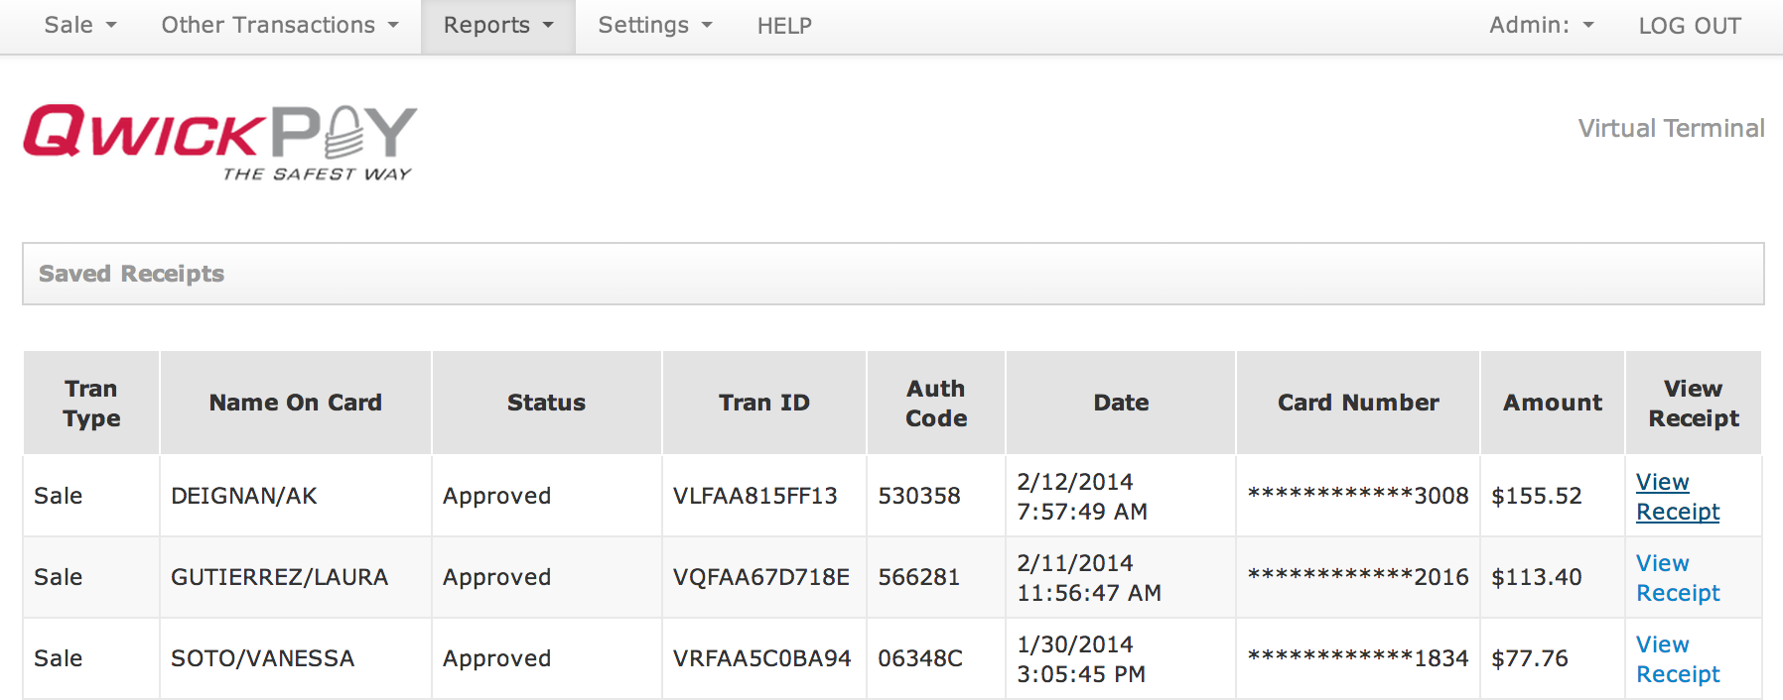
Task: Click the Date column header
Action: pyautogui.click(x=1121, y=403)
